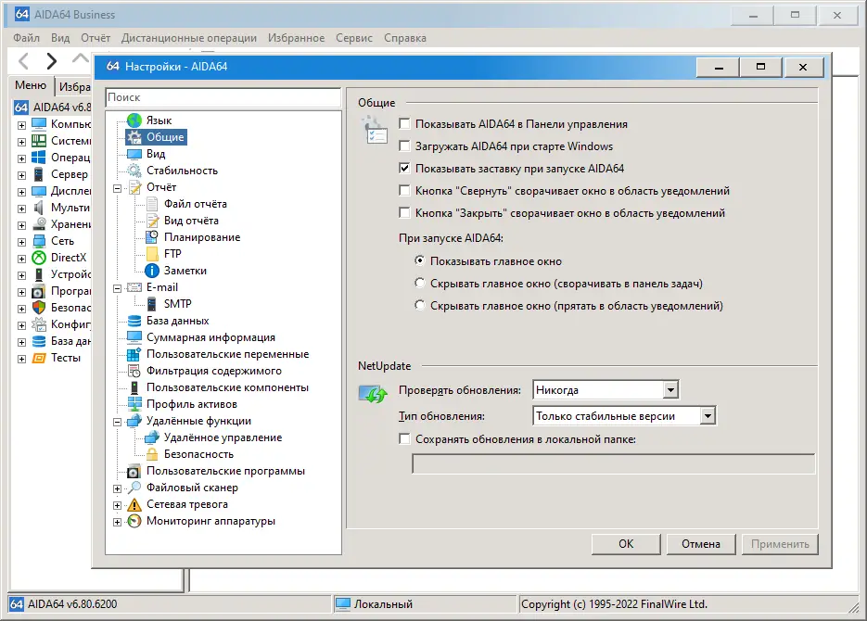The width and height of the screenshot is (867, 621).
Task: Click the Общие gear icon in settings tree
Action: [x=134, y=137]
